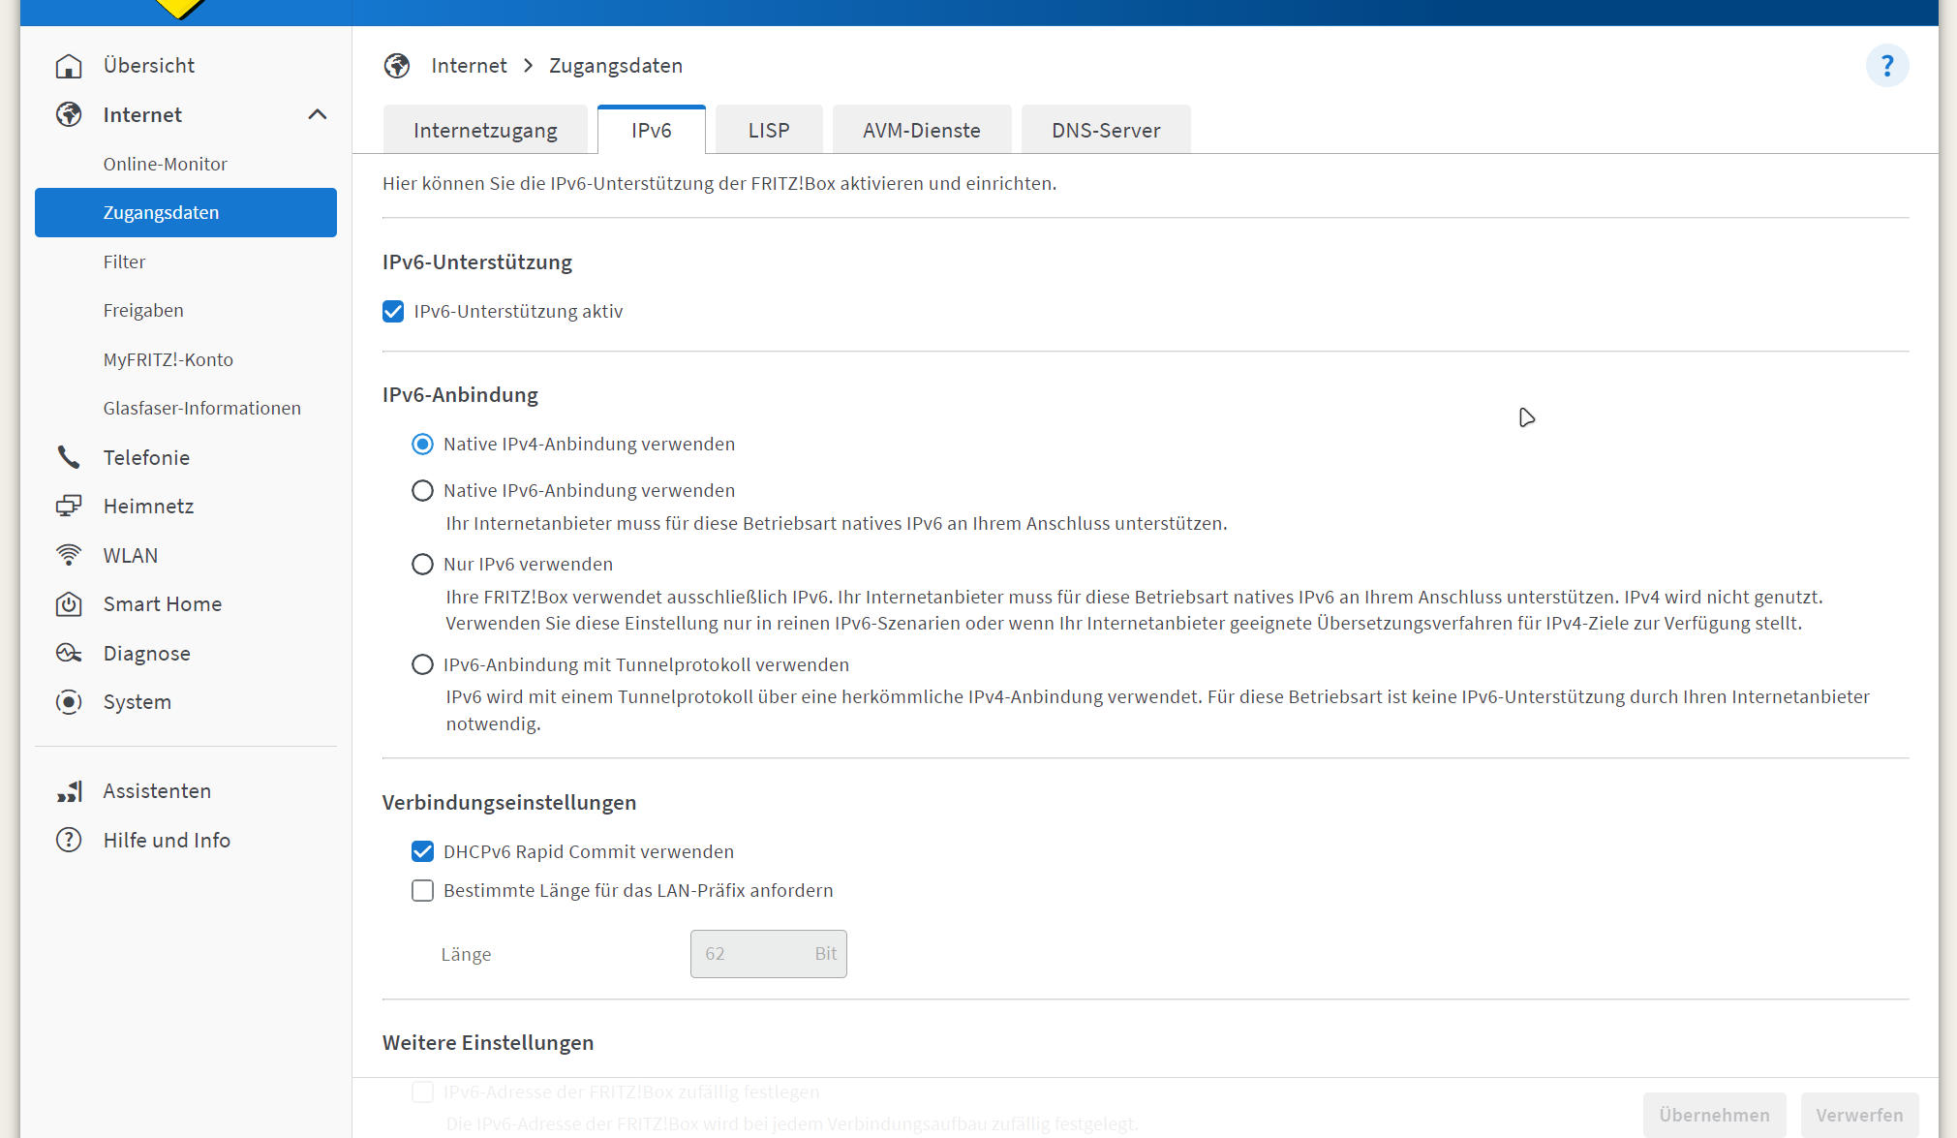Select Native IPv6-Anbindung verwenden radio button
Viewport: 1957px width, 1138px height.
[422, 490]
